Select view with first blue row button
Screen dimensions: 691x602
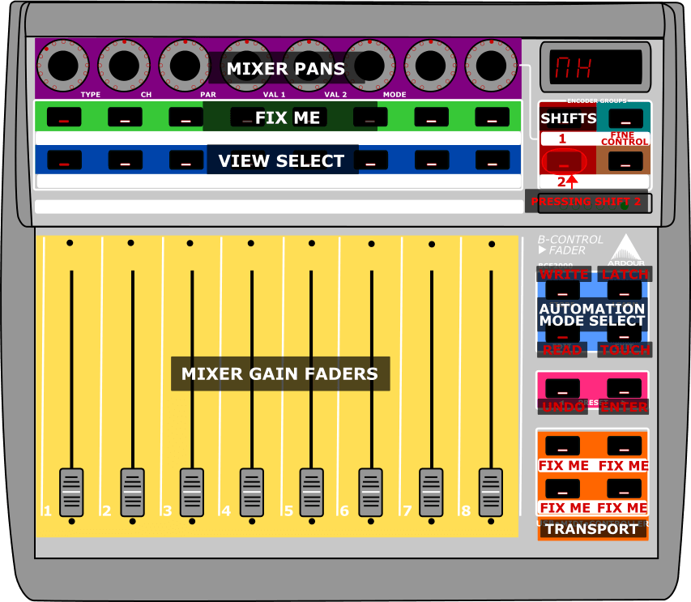tap(64, 160)
